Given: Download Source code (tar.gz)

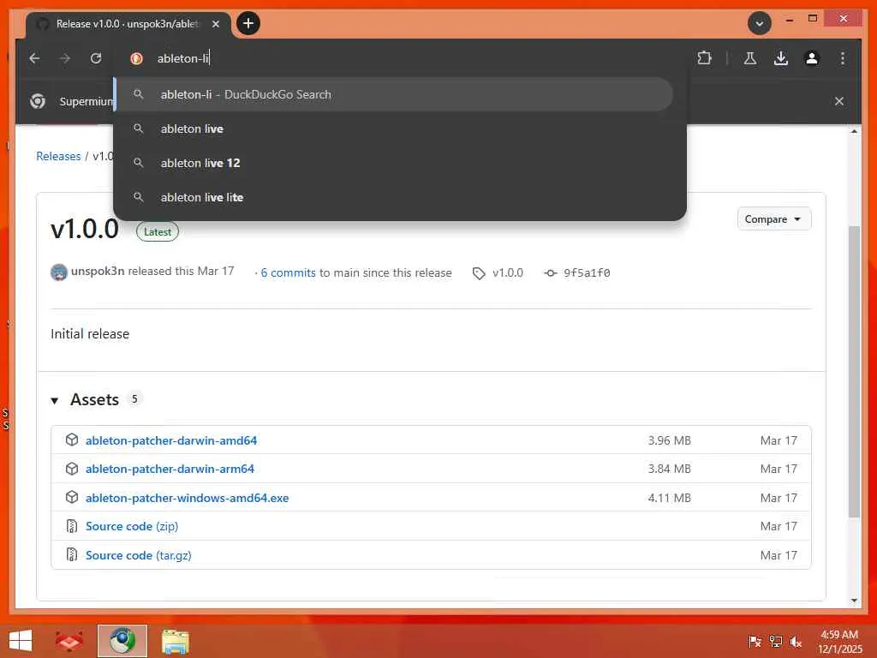Looking at the screenshot, I should (139, 555).
